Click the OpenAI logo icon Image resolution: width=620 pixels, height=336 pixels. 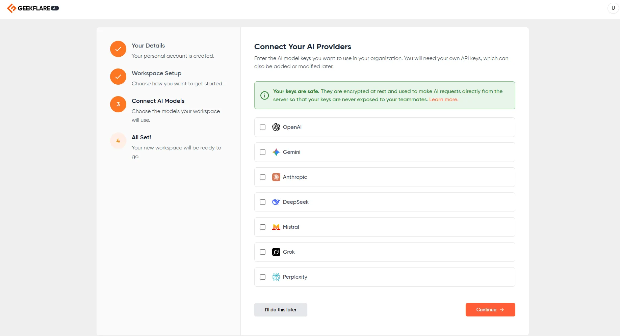point(276,127)
